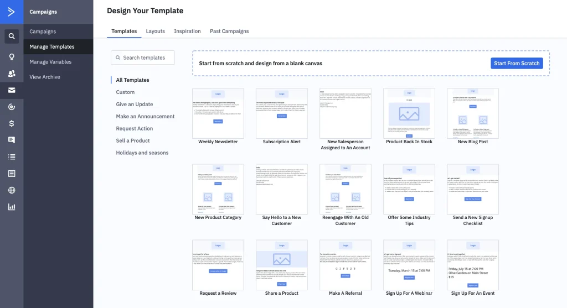
Task: Click the Lists bullet icon
Action: pos(12,157)
